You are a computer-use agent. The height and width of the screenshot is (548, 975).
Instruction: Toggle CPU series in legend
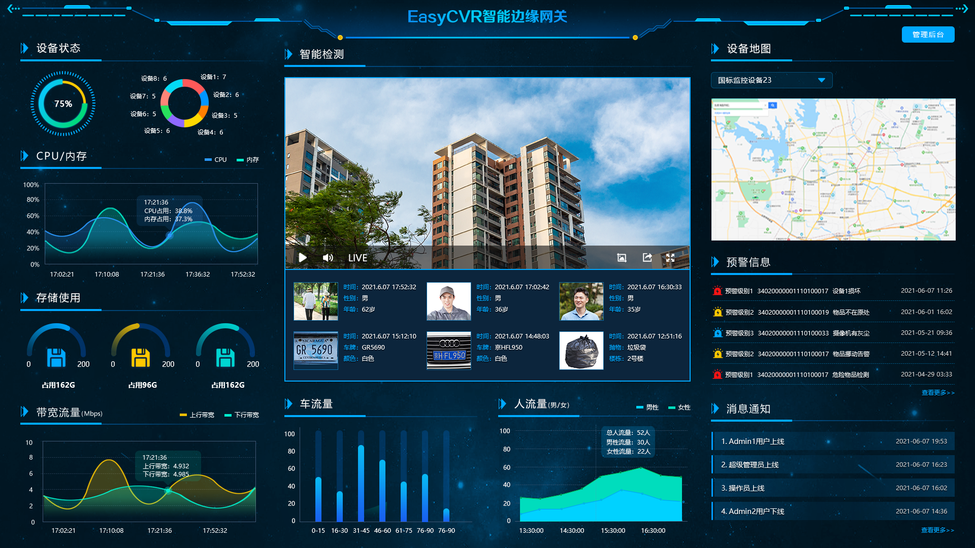(x=216, y=160)
